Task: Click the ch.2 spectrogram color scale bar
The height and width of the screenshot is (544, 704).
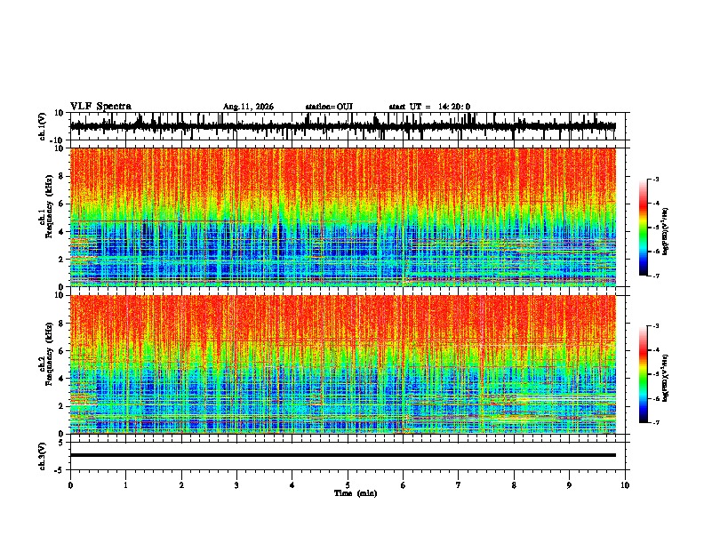Action: (644, 374)
